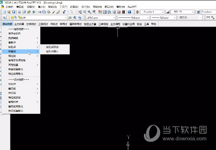The image size is (216, 150).
Task: Open the 文件(F) menu
Action: pos(9,7)
